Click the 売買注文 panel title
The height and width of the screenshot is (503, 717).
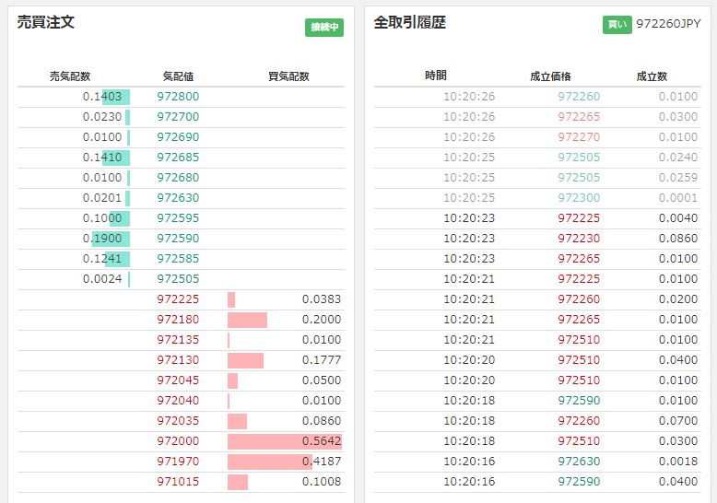pyautogui.click(x=46, y=22)
